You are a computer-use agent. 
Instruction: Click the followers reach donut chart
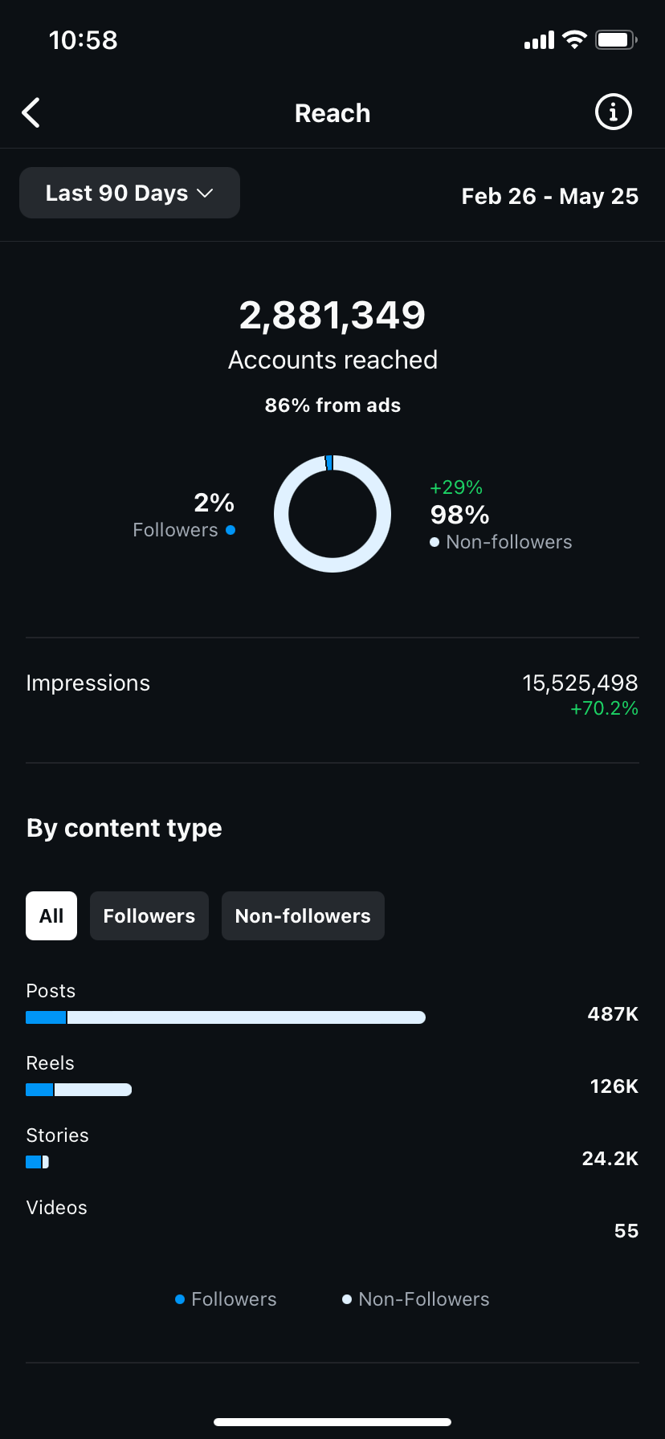coord(332,514)
